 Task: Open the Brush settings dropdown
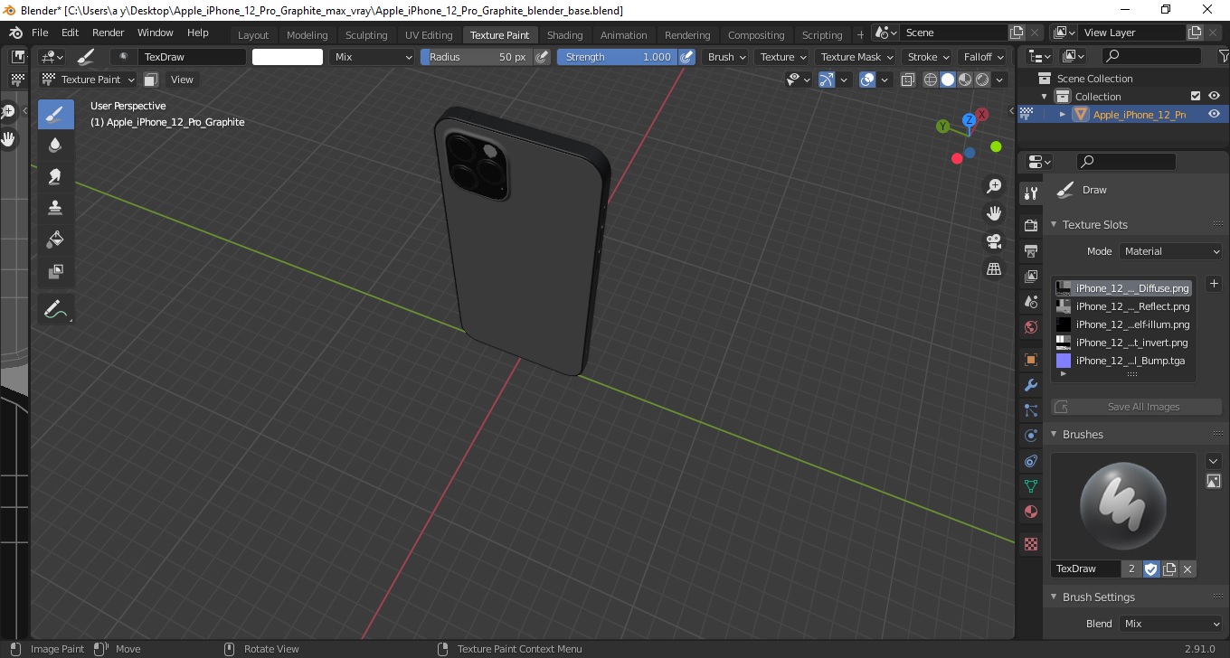pyautogui.click(x=727, y=57)
